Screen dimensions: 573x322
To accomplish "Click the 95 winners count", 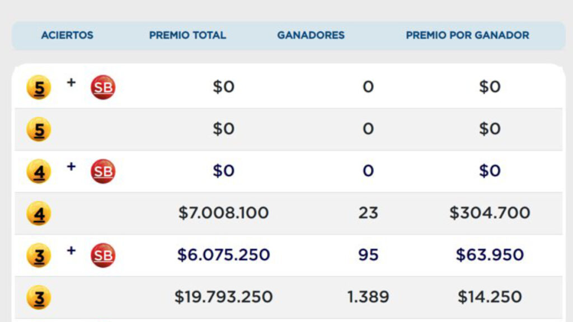I will [368, 255].
